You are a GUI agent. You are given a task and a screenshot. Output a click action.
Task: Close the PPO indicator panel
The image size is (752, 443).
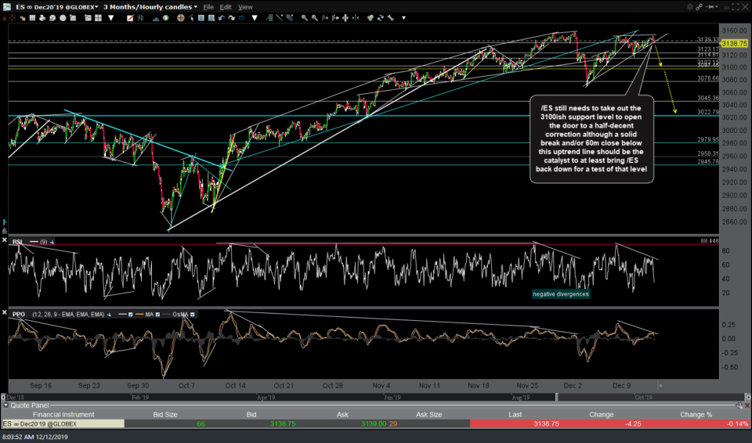[5, 312]
